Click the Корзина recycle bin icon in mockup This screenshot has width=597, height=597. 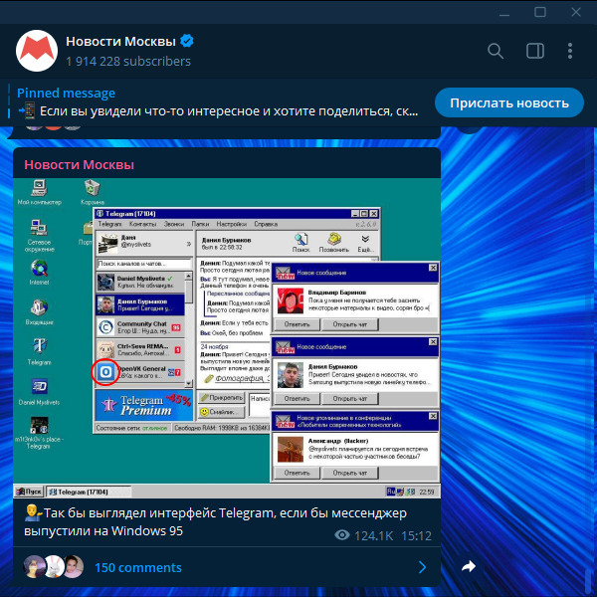93,192
